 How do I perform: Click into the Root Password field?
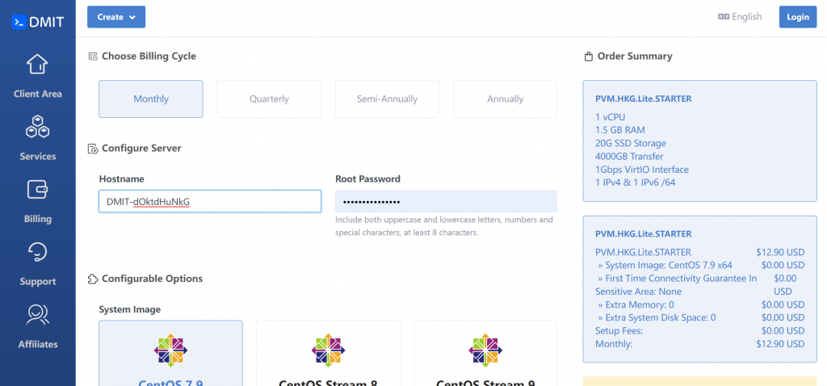(x=446, y=201)
